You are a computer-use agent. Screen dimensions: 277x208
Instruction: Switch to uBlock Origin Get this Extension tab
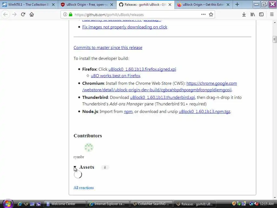pyautogui.click(x=203, y=5)
